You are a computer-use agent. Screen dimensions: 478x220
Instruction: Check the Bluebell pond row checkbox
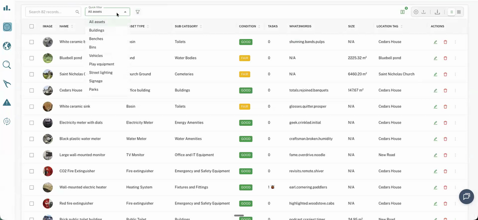pyautogui.click(x=32, y=58)
